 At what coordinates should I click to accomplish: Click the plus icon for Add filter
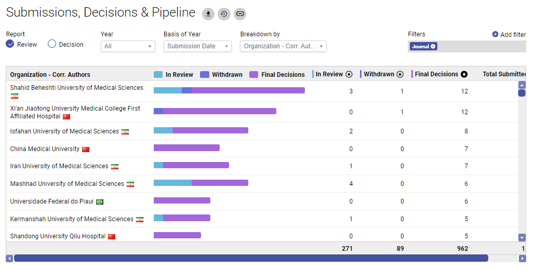pos(495,34)
